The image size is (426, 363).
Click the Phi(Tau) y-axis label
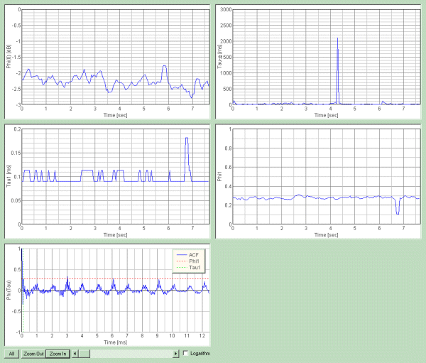(x=8, y=290)
